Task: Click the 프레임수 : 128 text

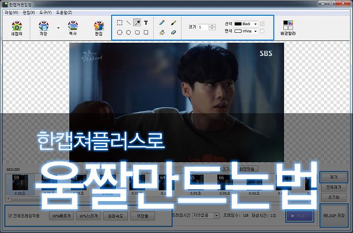Action: pos(235,216)
